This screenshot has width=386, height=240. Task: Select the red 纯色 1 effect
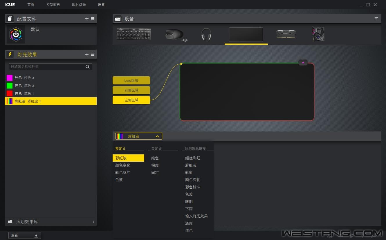[50, 93]
